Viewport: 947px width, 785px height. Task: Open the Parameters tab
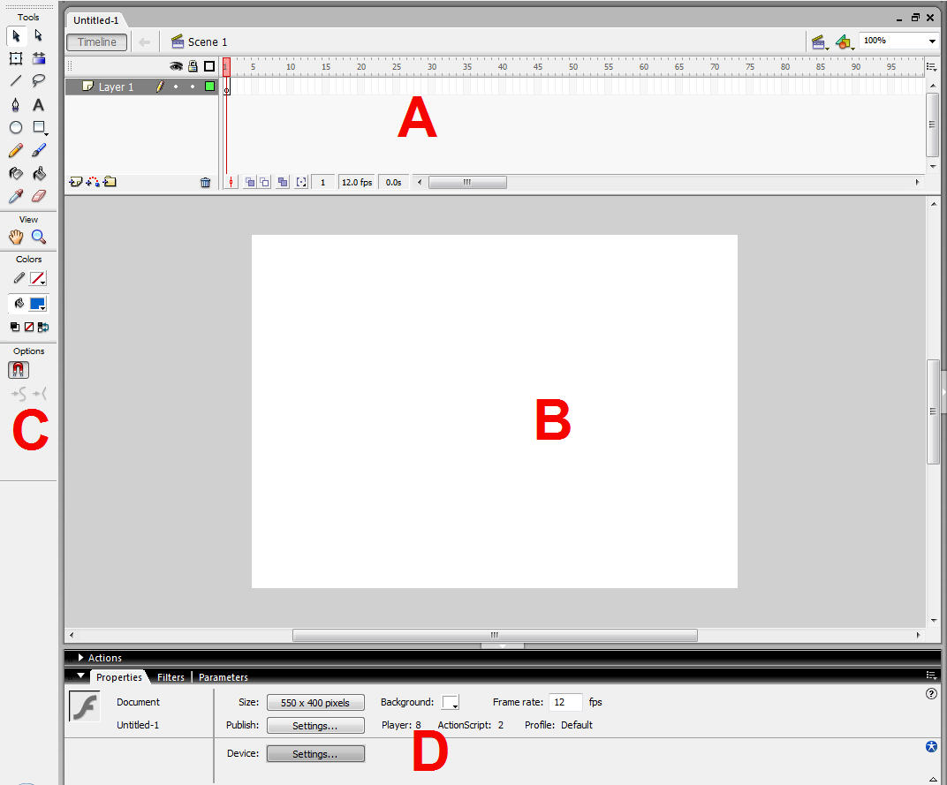click(223, 677)
